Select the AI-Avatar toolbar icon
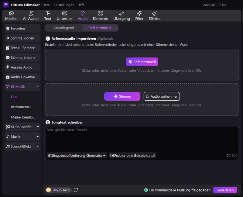 coord(31,16)
